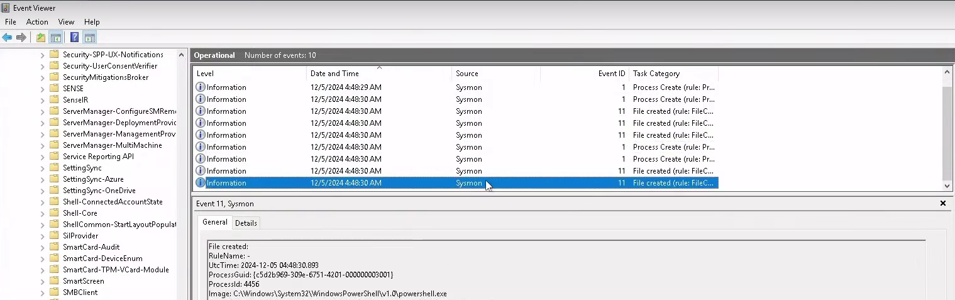
Task: Open the View menu
Action: 66,22
